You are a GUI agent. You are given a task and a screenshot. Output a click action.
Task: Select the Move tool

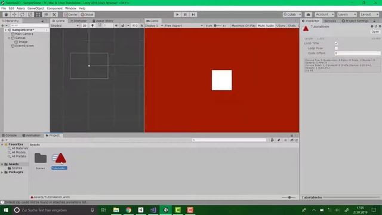pos(14,14)
